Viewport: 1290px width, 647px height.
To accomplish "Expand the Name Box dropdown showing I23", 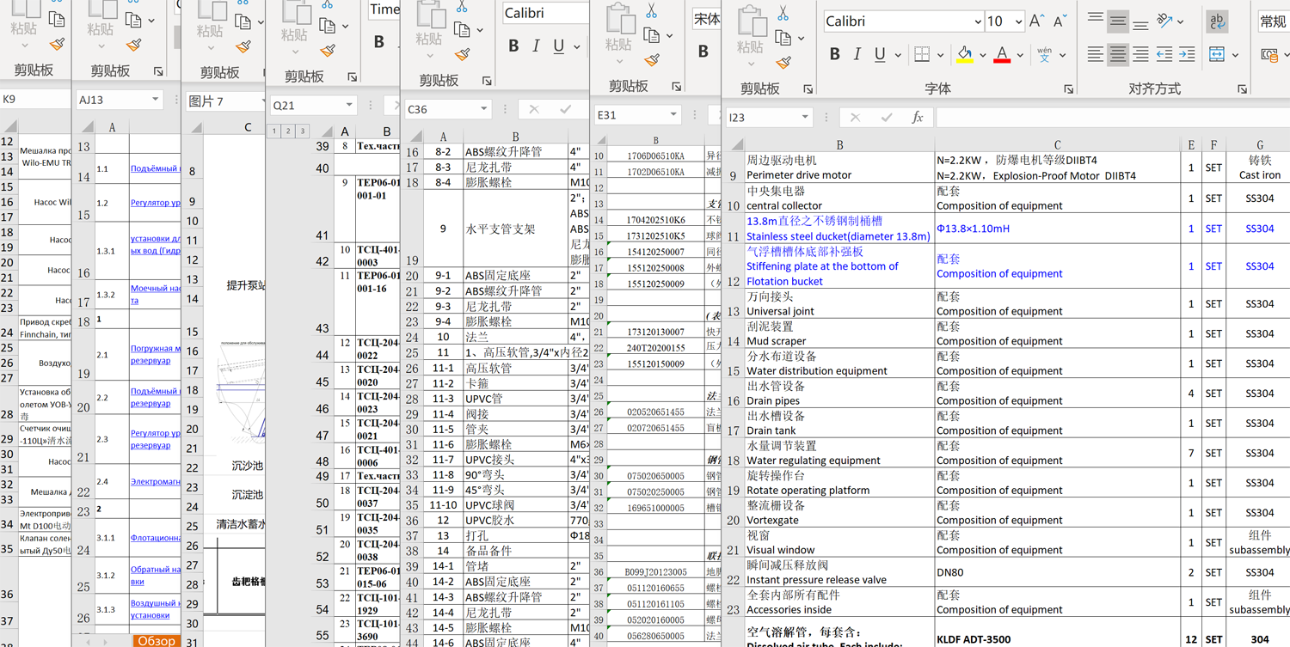I will (x=804, y=117).
